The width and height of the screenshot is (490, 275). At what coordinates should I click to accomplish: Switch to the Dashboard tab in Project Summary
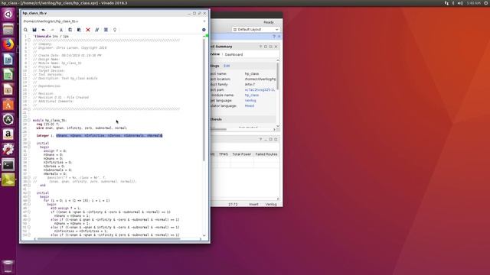coord(234,54)
